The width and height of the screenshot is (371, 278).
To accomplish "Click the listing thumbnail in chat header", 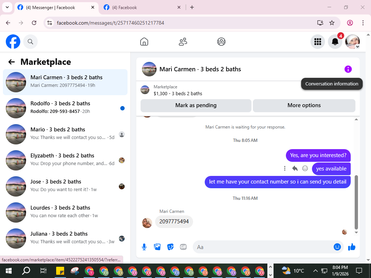I will click(149, 69).
